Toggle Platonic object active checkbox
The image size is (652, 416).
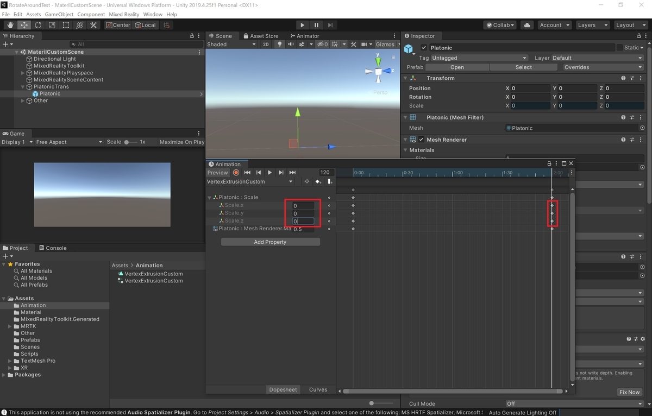tap(424, 48)
